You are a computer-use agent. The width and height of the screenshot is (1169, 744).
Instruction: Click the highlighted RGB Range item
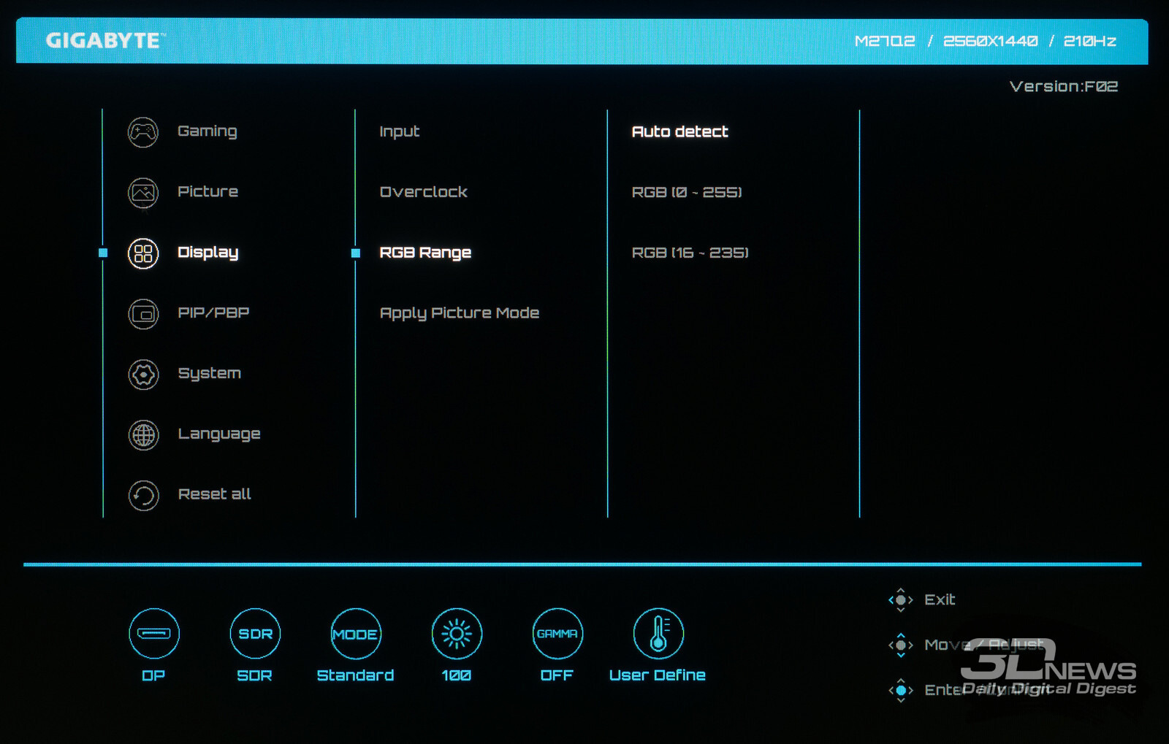click(424, 253)
